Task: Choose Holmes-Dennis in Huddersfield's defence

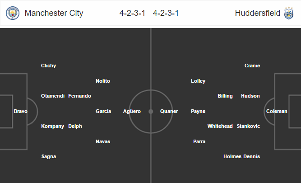Action: [242, 156]
